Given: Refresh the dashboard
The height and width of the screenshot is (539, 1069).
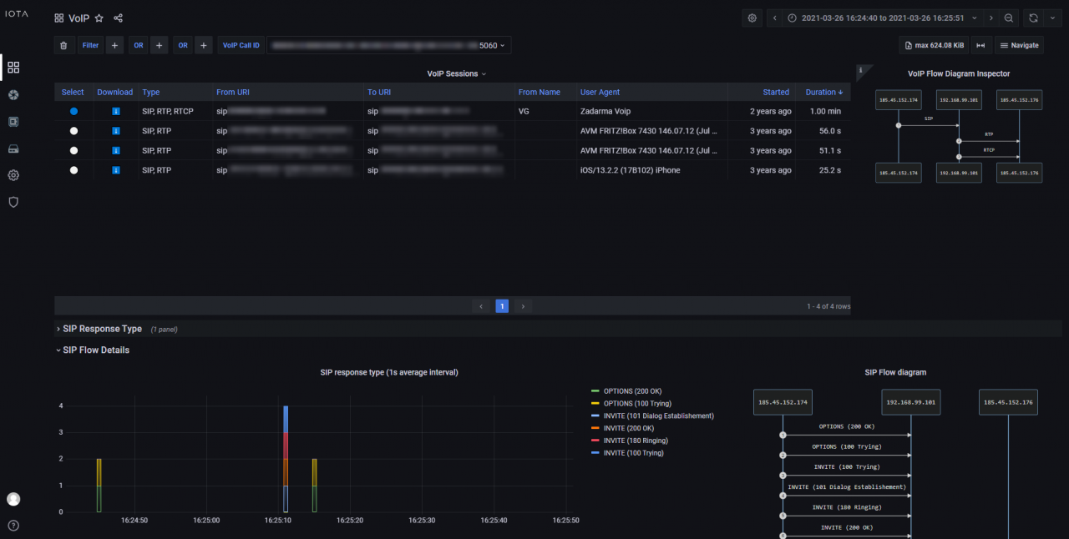Looking at the screenshot, I should 1034,18.
